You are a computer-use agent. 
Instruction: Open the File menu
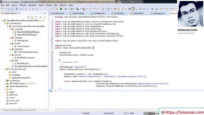[x=3, y=5]
